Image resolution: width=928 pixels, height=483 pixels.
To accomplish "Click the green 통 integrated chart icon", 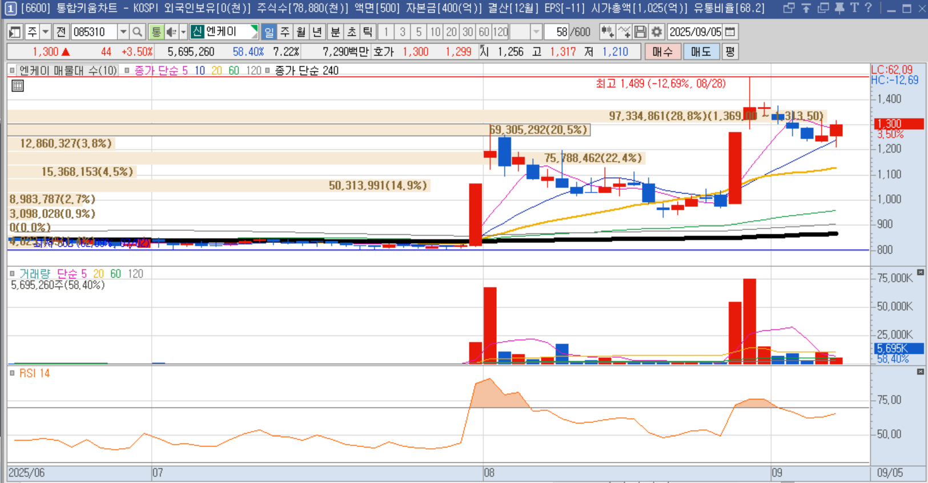I will (x=156, y=32).
